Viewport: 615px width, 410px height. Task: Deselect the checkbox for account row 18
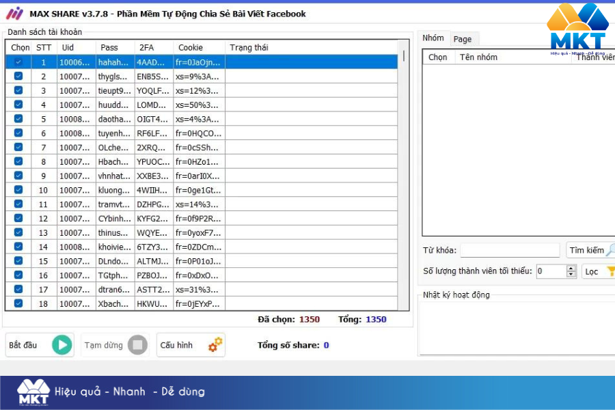pos(18,303)
